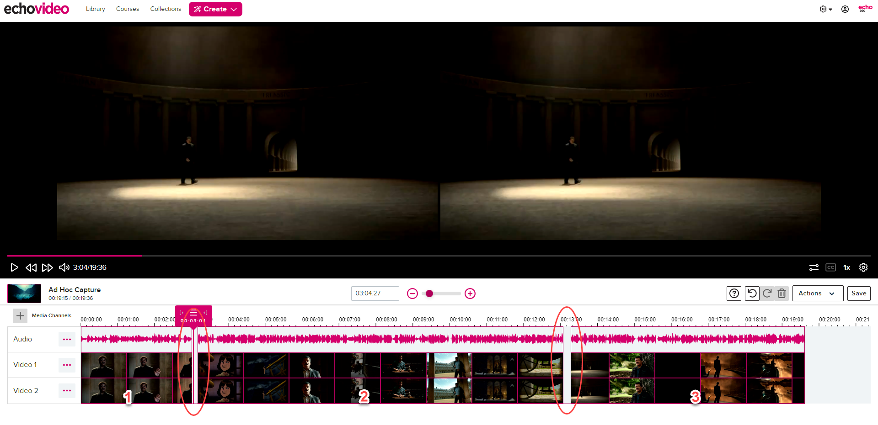Zoom out timeline with minus icon
Screen dimensions: 878x425
(x=412, y=294)
